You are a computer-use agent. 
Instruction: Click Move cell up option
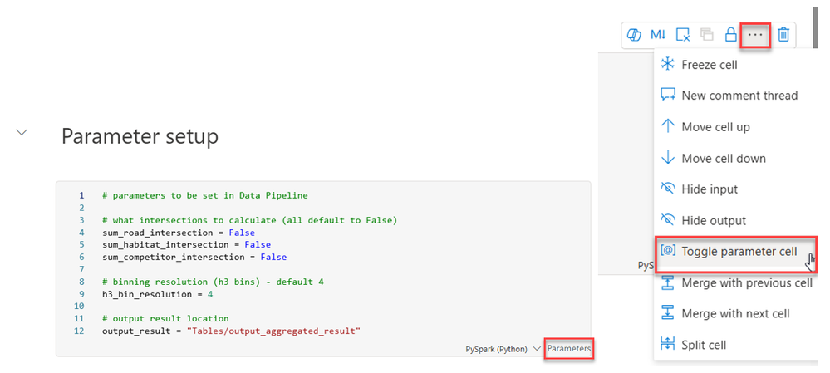[x=715, y=127]
